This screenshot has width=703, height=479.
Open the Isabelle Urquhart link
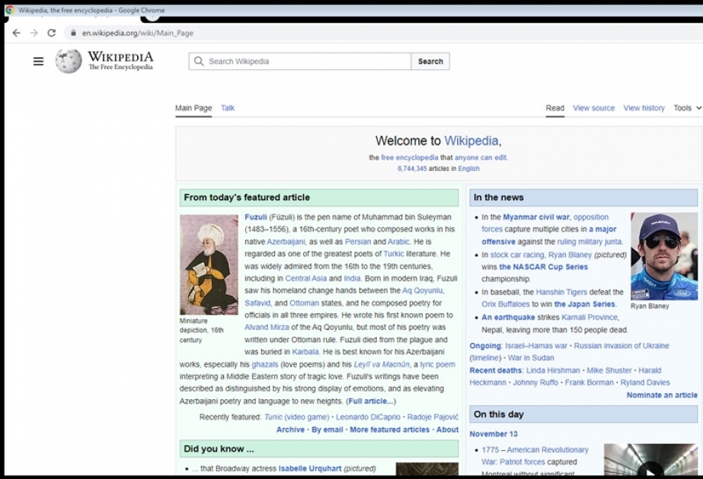[x=310, y=468]
